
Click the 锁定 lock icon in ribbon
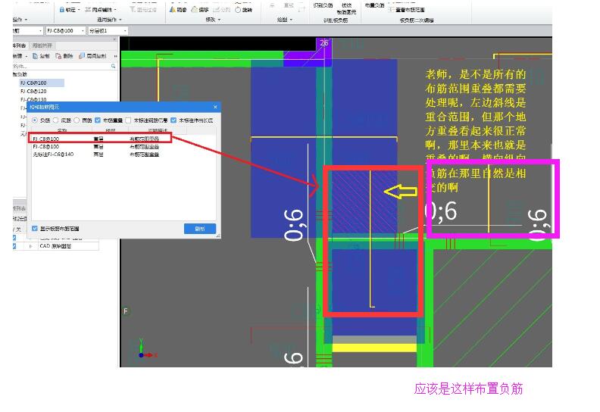tap(62, 10)
